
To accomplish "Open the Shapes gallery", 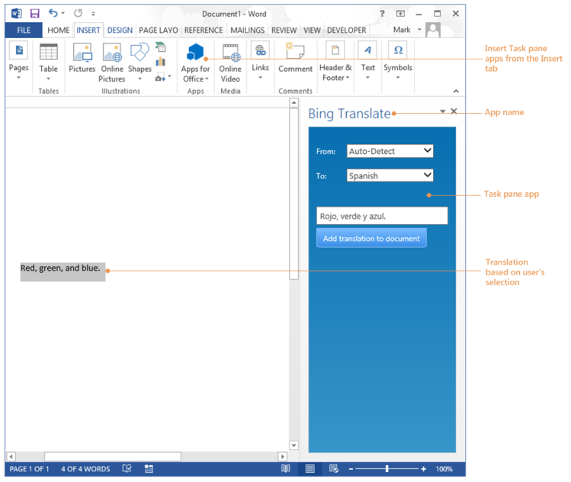I will click(140, 62).
